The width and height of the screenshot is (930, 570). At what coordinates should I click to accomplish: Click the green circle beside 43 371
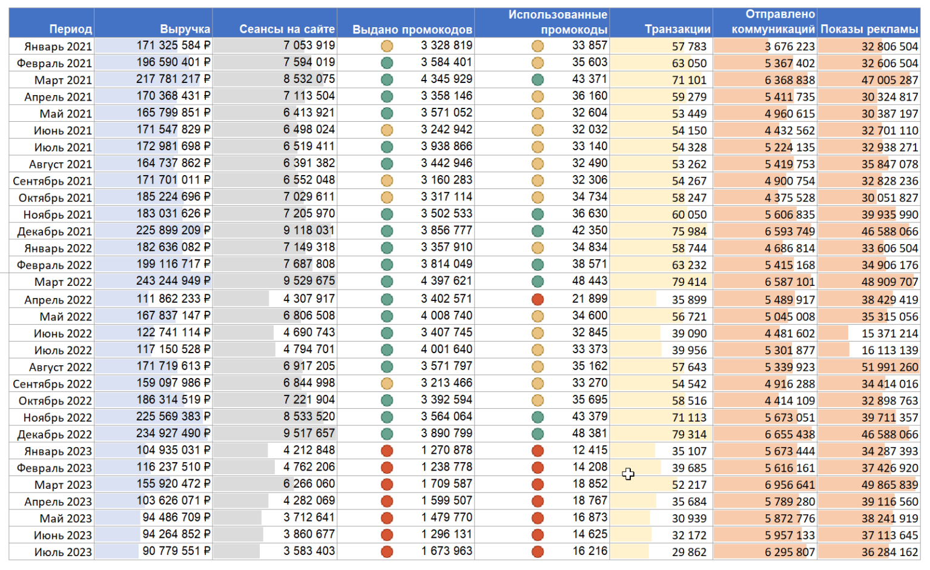tap(537, 79)
